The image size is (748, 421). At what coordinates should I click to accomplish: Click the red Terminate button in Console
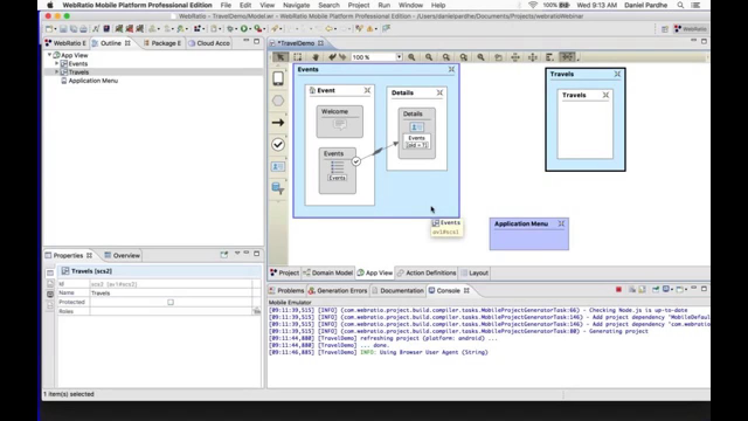point(619,290)
